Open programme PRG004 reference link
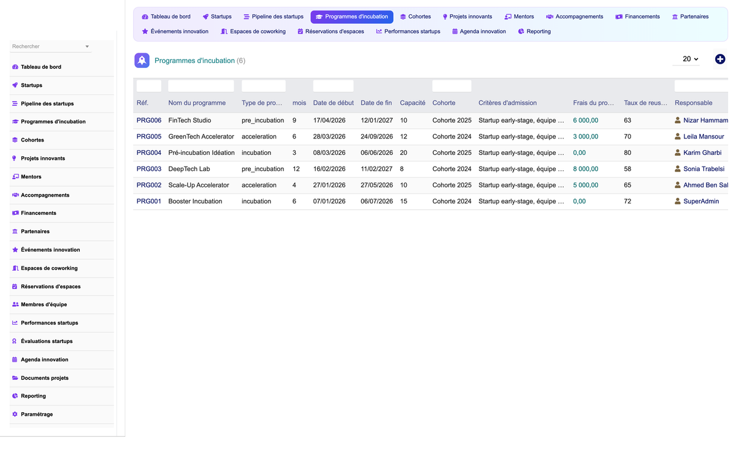736x455 pixels. coord(149,152)
